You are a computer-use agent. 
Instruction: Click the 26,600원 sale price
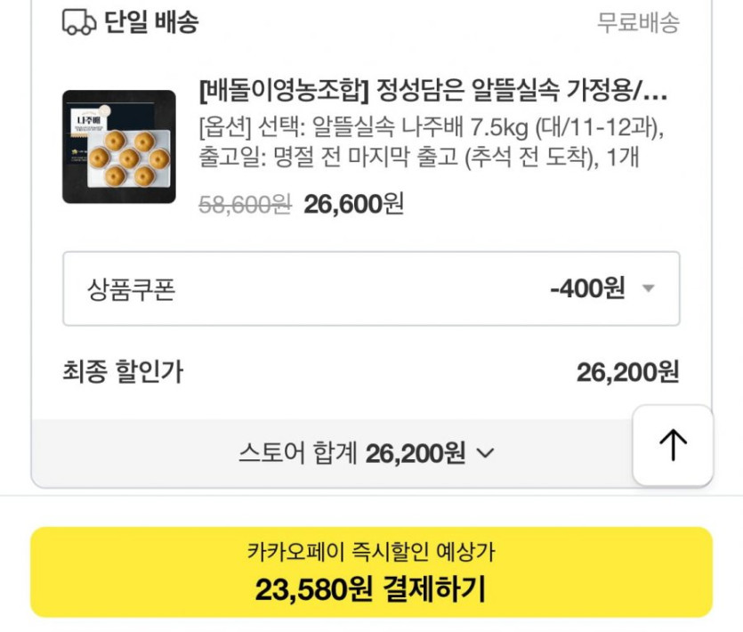[x=353, y=205]
